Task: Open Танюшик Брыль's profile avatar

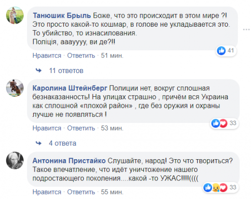Action: coord(15,16)
